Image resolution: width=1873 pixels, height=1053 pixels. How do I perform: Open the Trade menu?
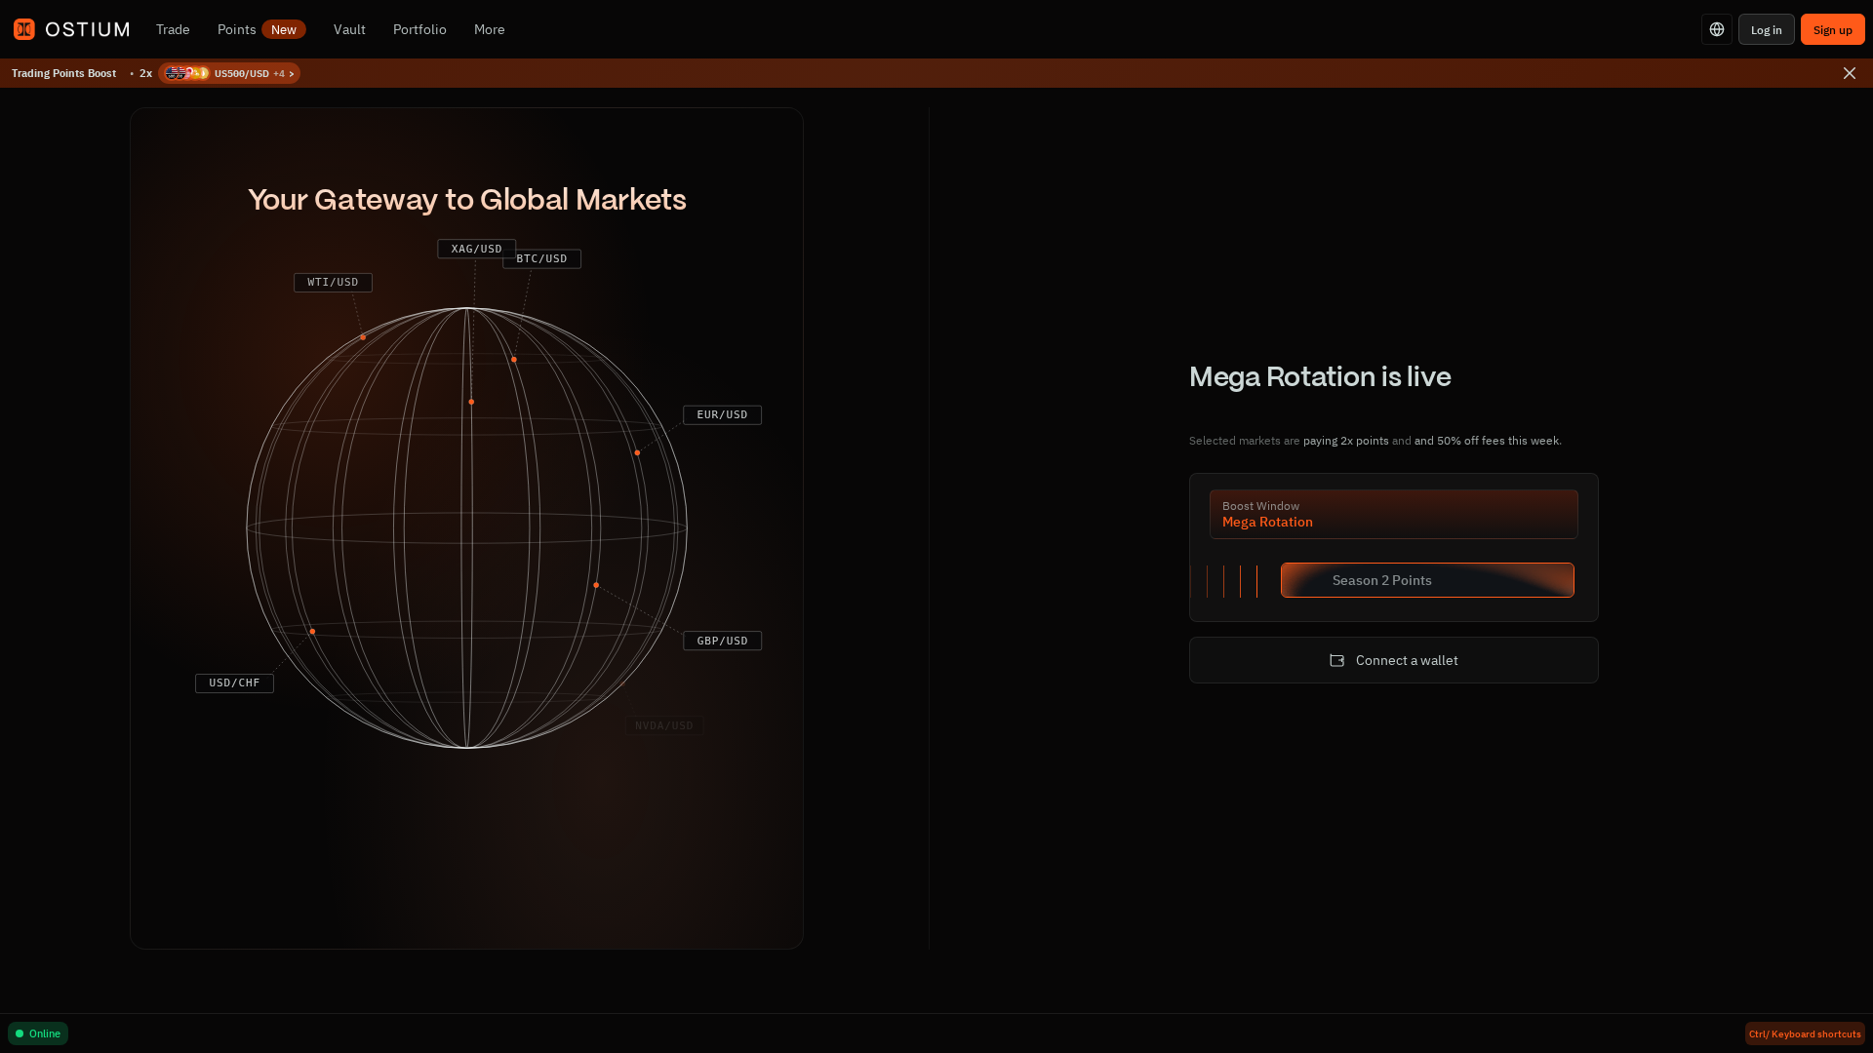[x=173, y=29]
